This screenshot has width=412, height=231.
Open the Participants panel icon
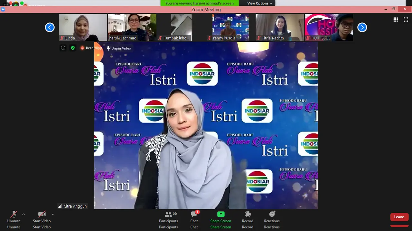(168, 214)
